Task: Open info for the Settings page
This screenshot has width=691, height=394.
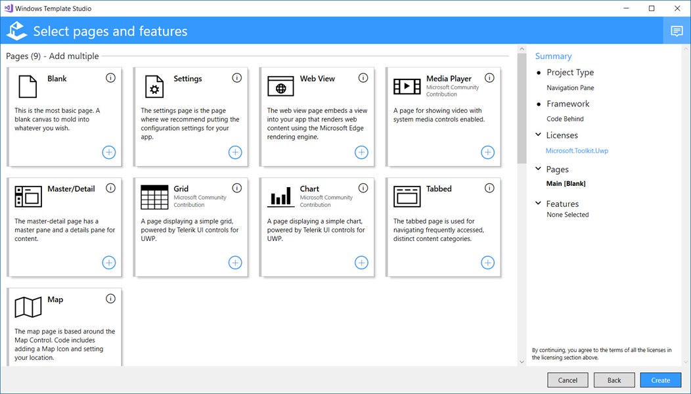Action: [237, 78]
